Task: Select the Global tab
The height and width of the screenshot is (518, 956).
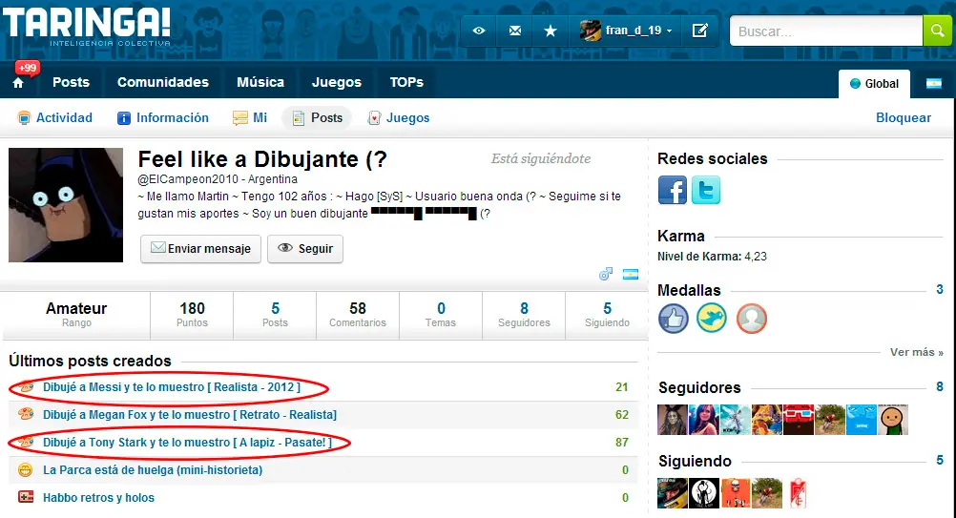Action: [874, 84]
